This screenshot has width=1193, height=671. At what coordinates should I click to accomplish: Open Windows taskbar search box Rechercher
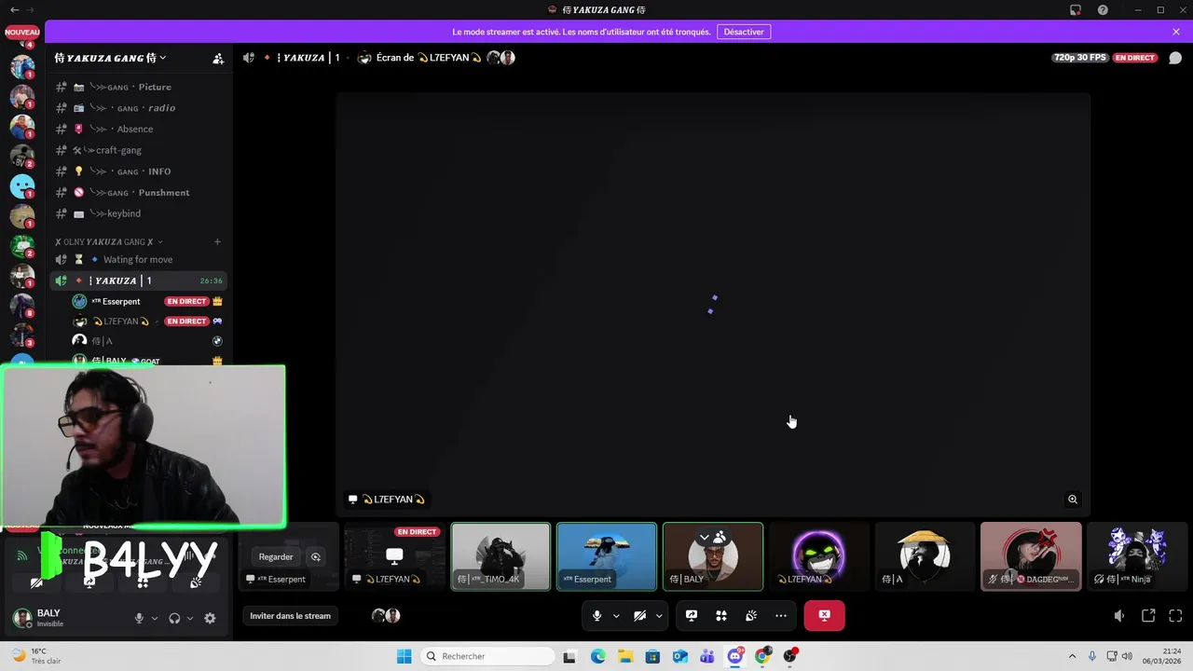click(487, 656)
